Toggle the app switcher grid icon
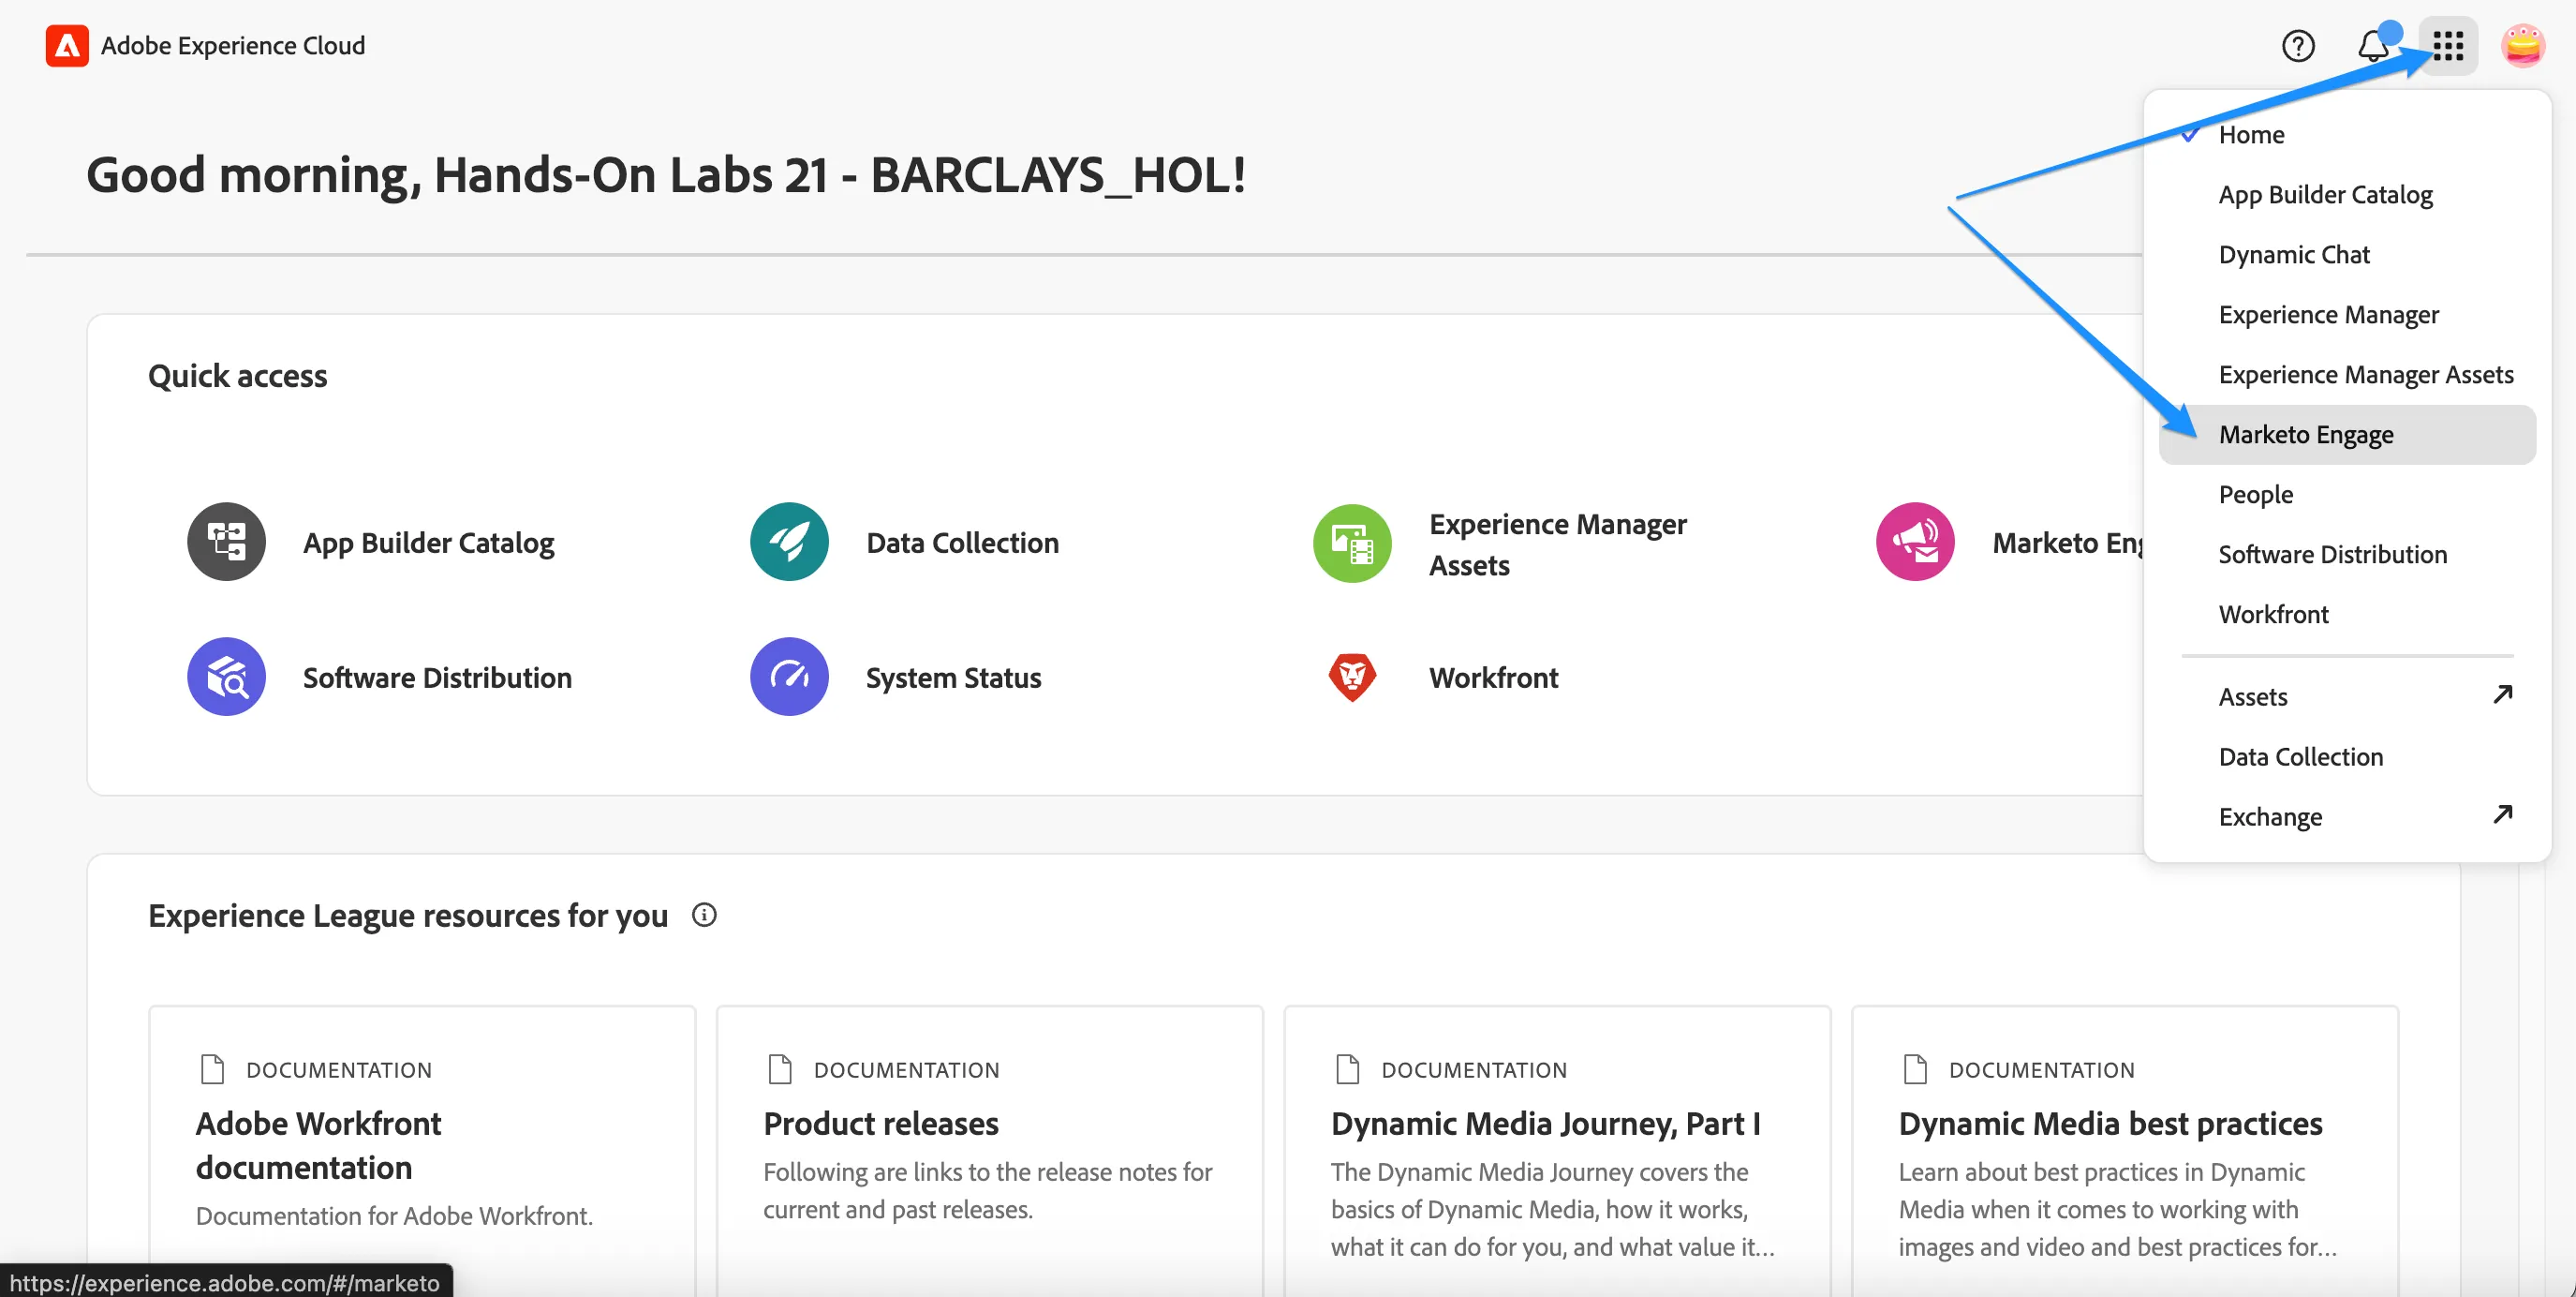 point(2448,46)
